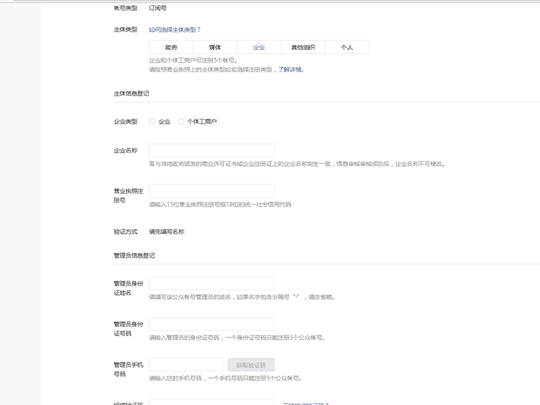Open the 如何选择主体类型 help link

tap(171, 29)
